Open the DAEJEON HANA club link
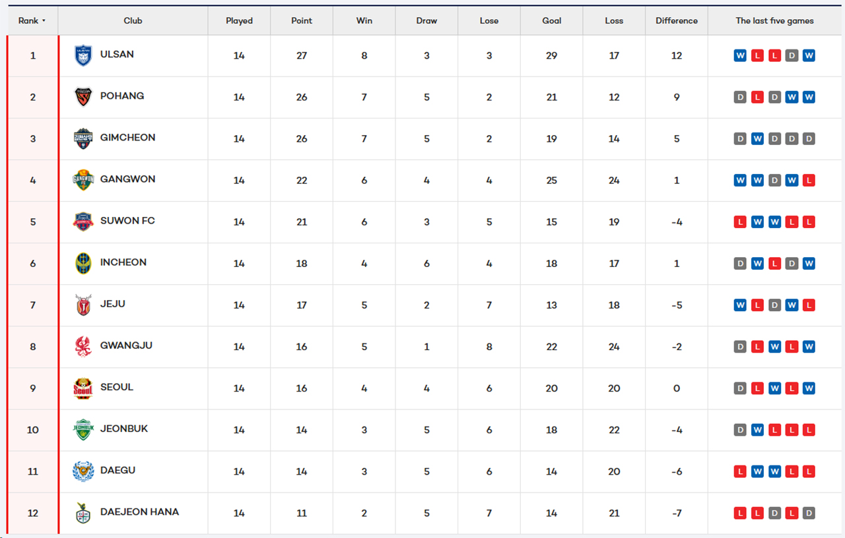845x538 pixels. (139, 512)
